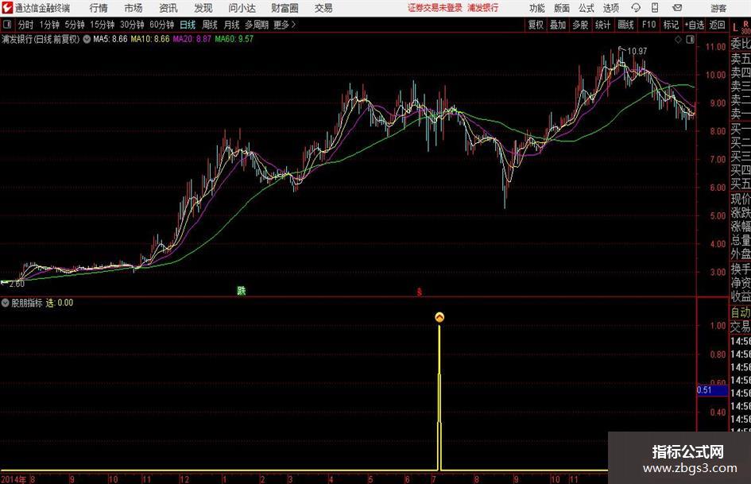Click the customer service headset icon
751x484 pixels.
(636, 8)
